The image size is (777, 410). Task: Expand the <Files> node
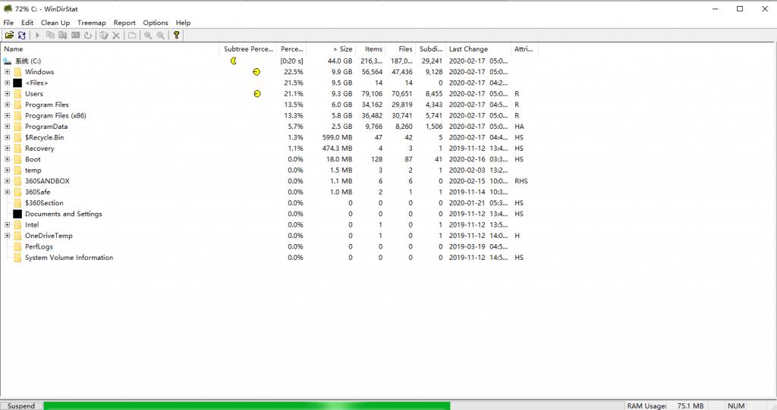[x=8, y=83]
